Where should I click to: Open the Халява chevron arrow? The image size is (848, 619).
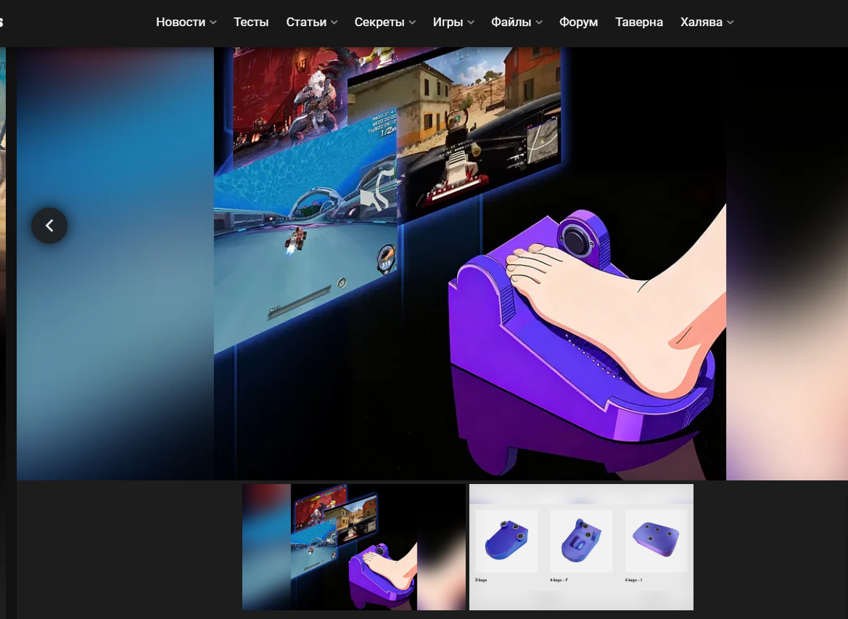pos(730,22)
